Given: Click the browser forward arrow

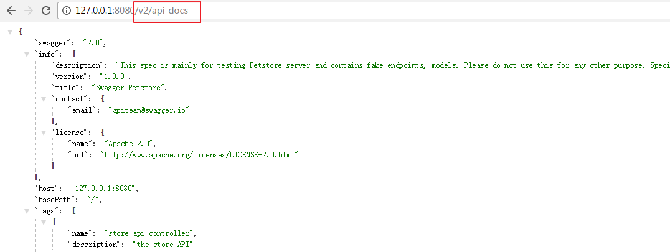Looking at the screenshot, I should click(x=29, y=11).
